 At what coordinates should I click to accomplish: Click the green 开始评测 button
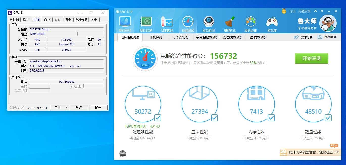point(312,58)
